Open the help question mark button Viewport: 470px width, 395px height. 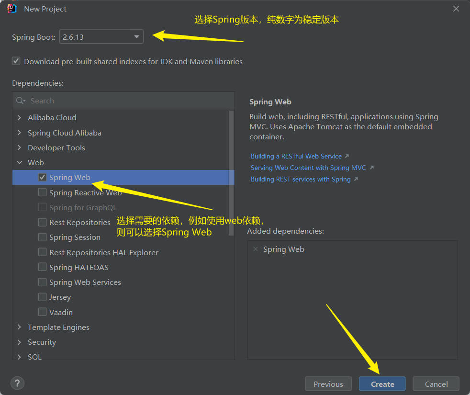pyautogui.click(x=17, y=384)
